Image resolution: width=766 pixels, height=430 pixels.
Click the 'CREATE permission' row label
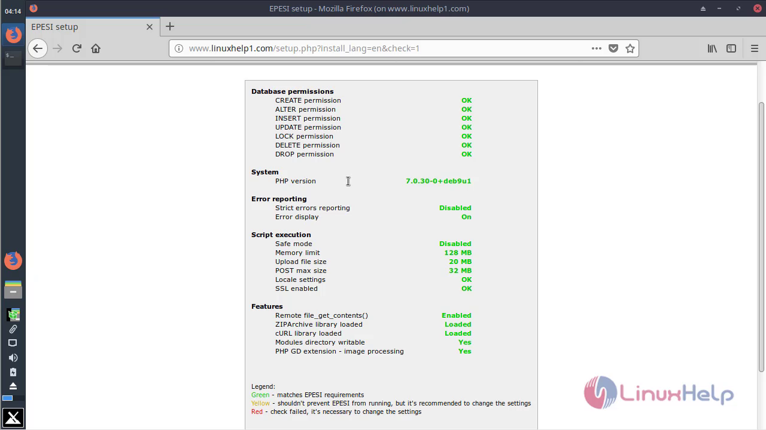(308, 100)
